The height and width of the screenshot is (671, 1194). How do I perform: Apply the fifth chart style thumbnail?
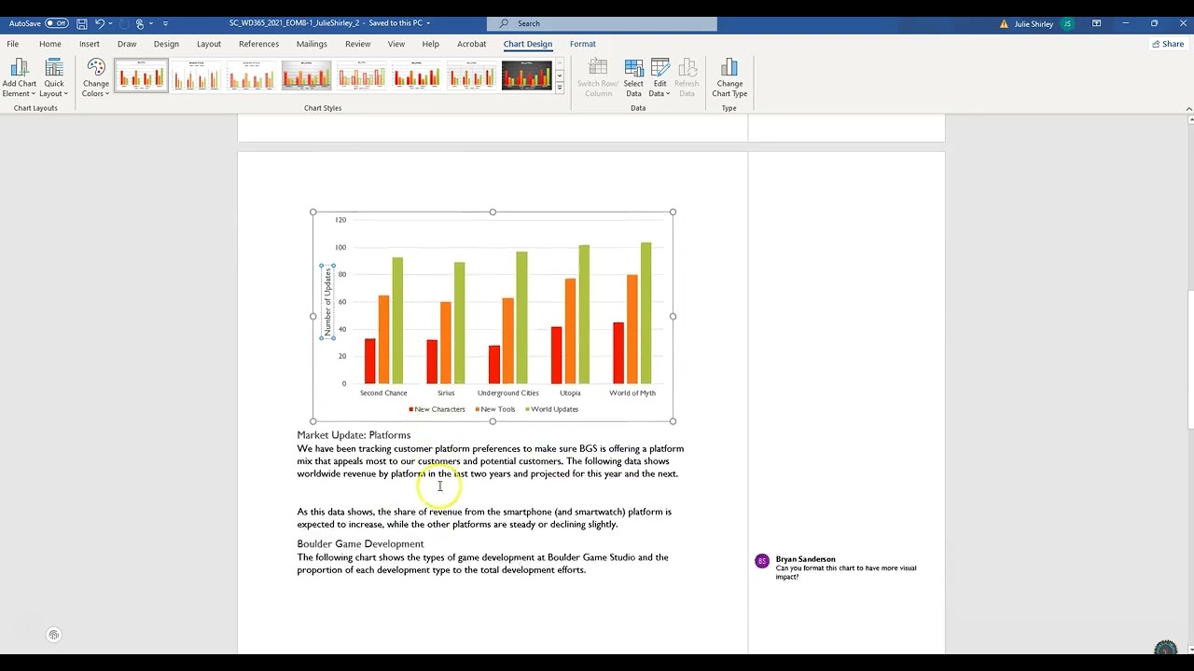point(362,75)
